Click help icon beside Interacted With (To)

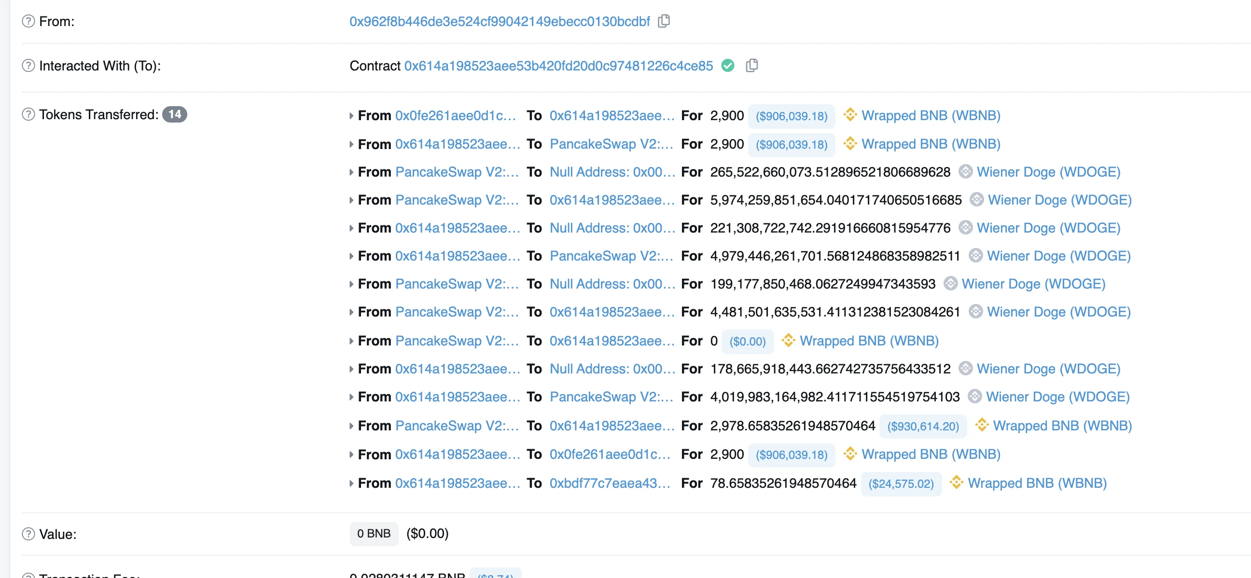point(28,66)
